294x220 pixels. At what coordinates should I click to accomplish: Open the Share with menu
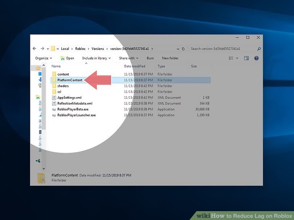coord(128,58)
